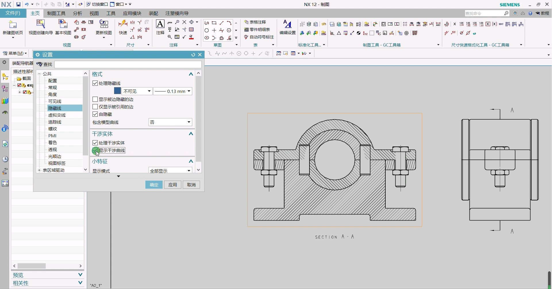
Task: Enable Show Edges Hidden by Edges checkbox
Action: [95, 99]
